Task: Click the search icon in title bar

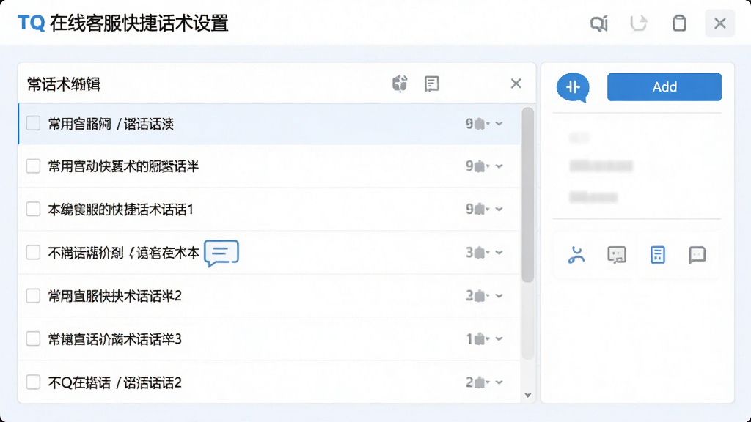Action: click(x=598, y=23)
